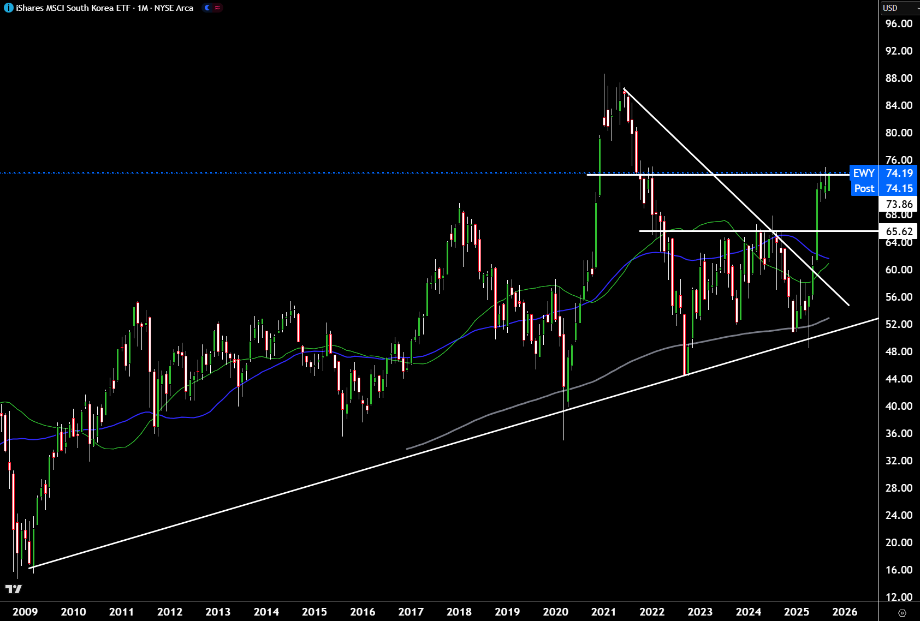The width and height of the screenshot is (920, 621).
Task: Click the Post 74.15 price label
Action: (x=885, y=188)
